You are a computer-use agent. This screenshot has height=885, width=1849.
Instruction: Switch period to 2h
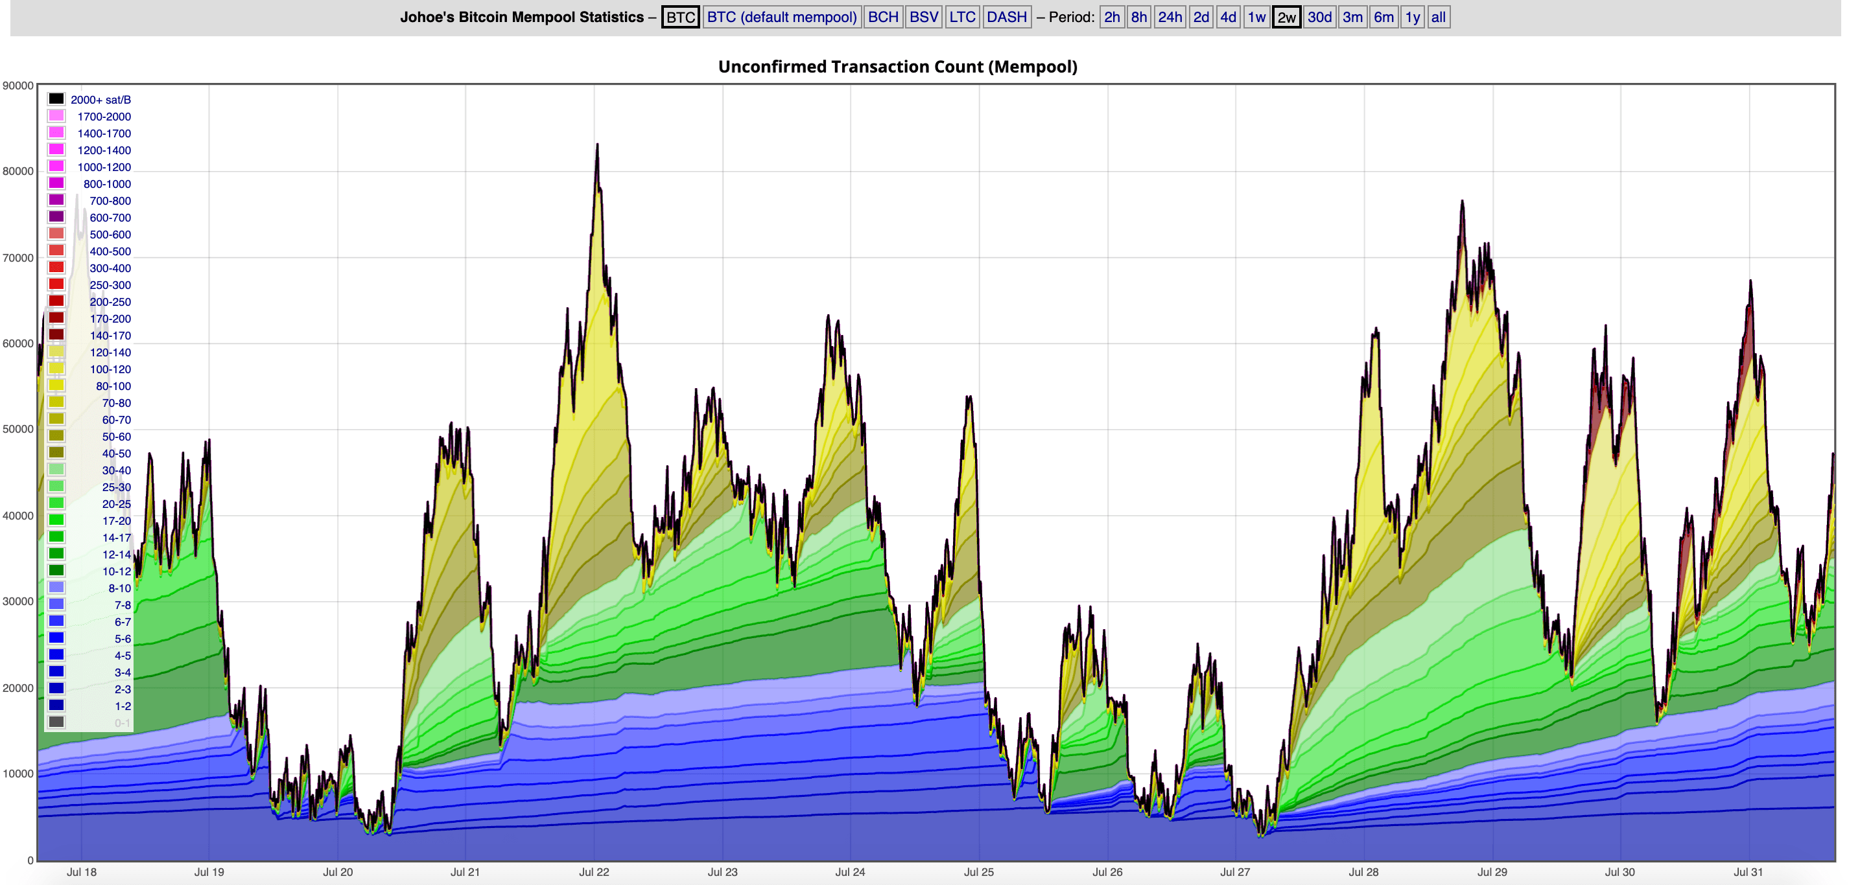click(x=1111, y=17)
